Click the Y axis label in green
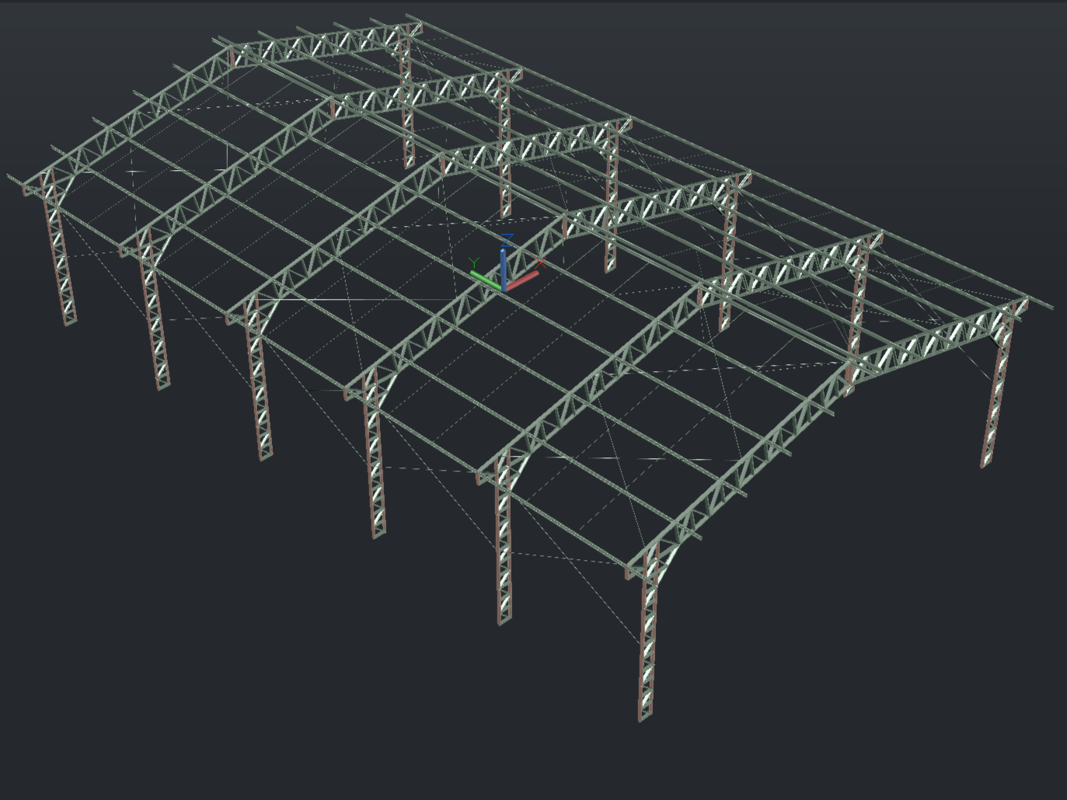 (x=474, y=262)
